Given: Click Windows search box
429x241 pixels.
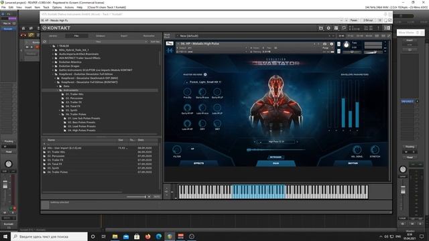Looking at the screenshot, I should [49, 236].
